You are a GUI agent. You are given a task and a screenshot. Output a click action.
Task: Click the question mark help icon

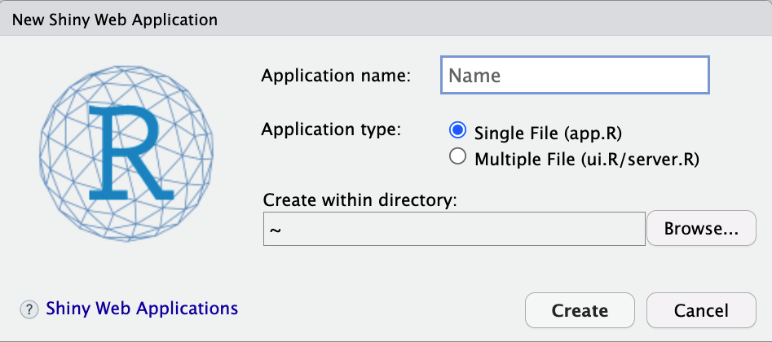tap(29, 309)
